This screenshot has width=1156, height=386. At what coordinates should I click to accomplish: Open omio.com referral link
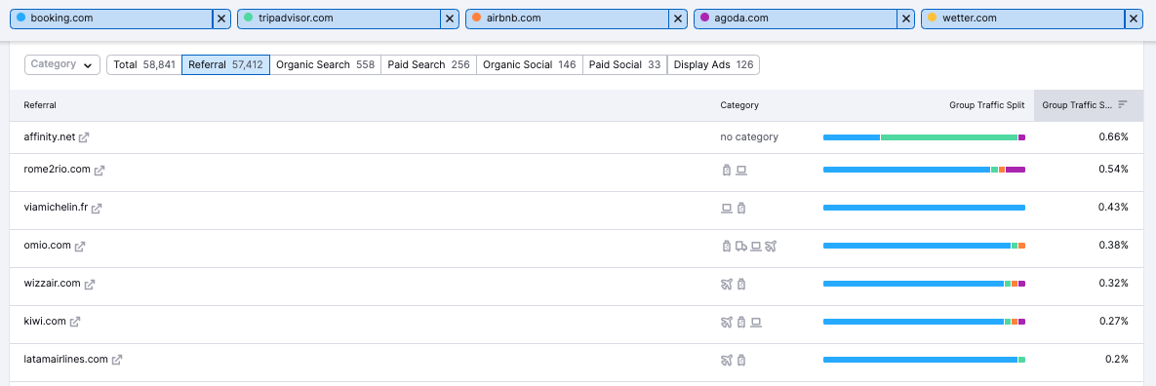coord(47,246)
